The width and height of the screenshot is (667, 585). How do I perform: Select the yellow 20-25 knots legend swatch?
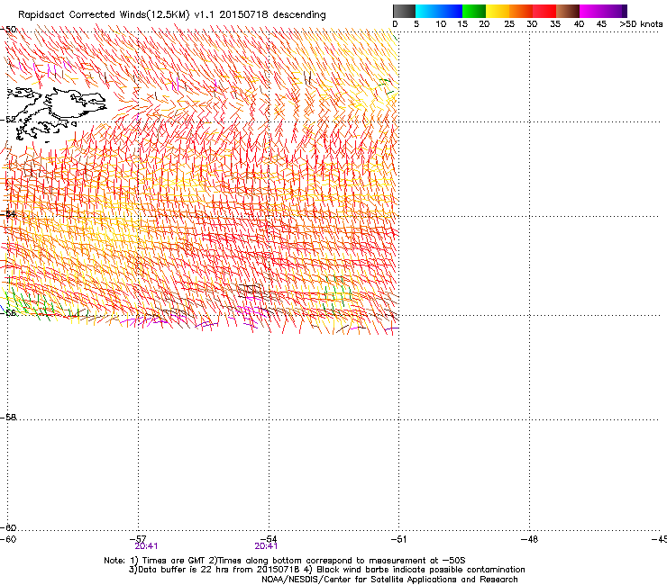click(498, 11)
